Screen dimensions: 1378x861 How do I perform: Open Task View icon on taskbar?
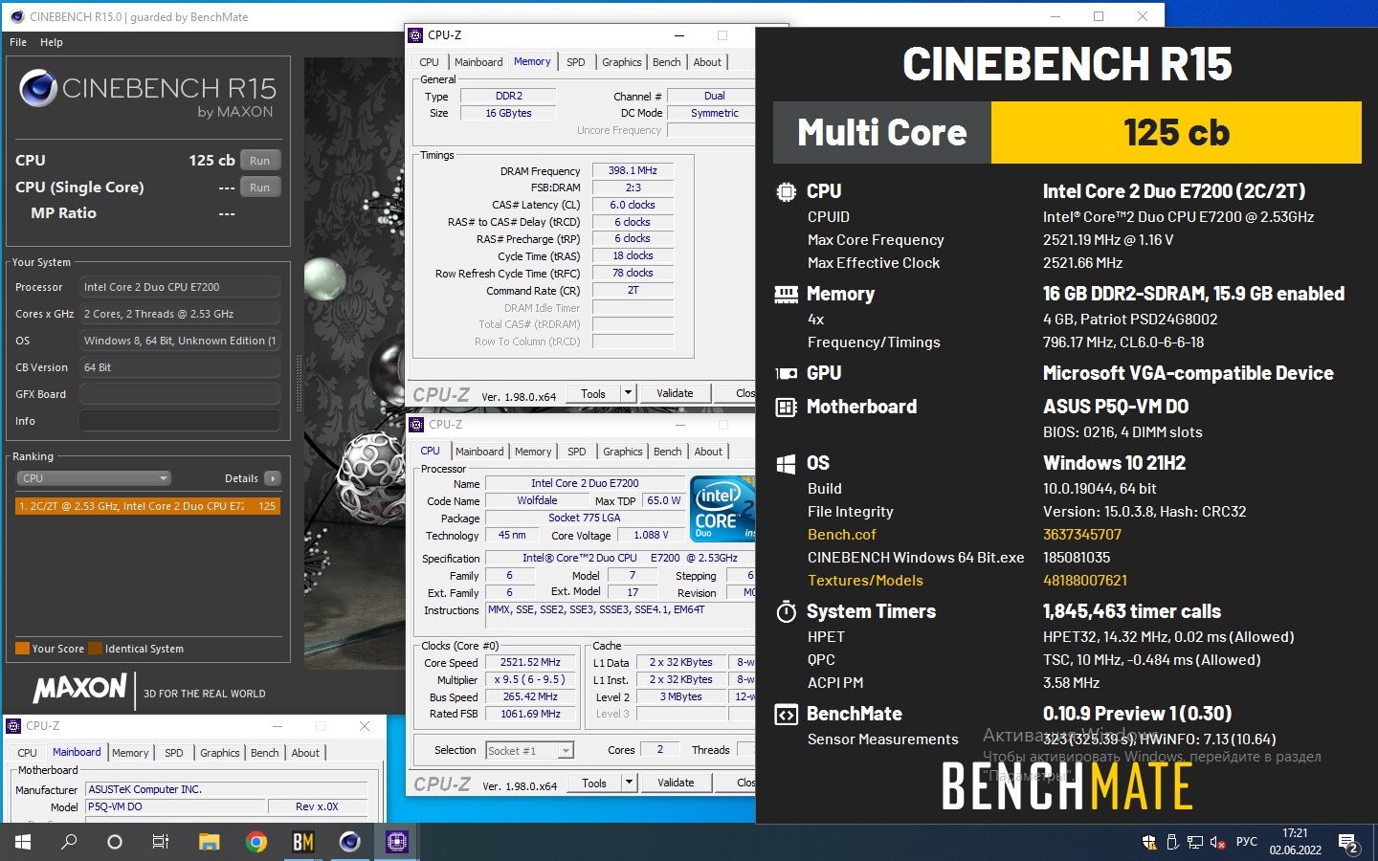[161, 842]
